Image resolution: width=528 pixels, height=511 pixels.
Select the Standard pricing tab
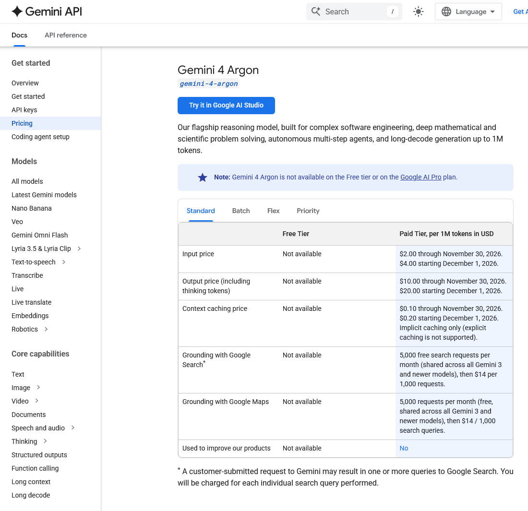tap(201, 211)
